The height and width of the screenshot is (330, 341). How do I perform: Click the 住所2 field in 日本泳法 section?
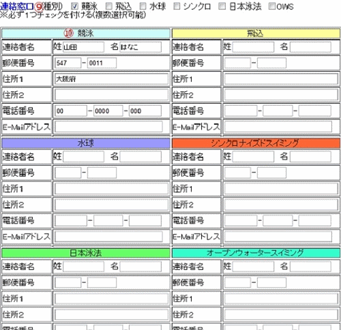coord(111,314)
